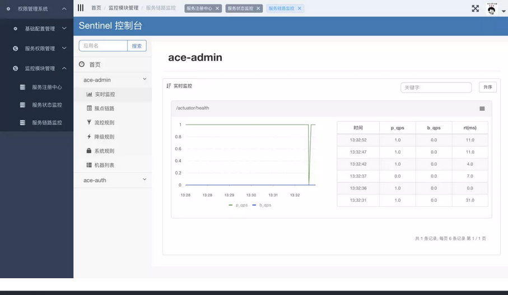Click the sort icon beside 实时监控 heading

pos(169,86)
